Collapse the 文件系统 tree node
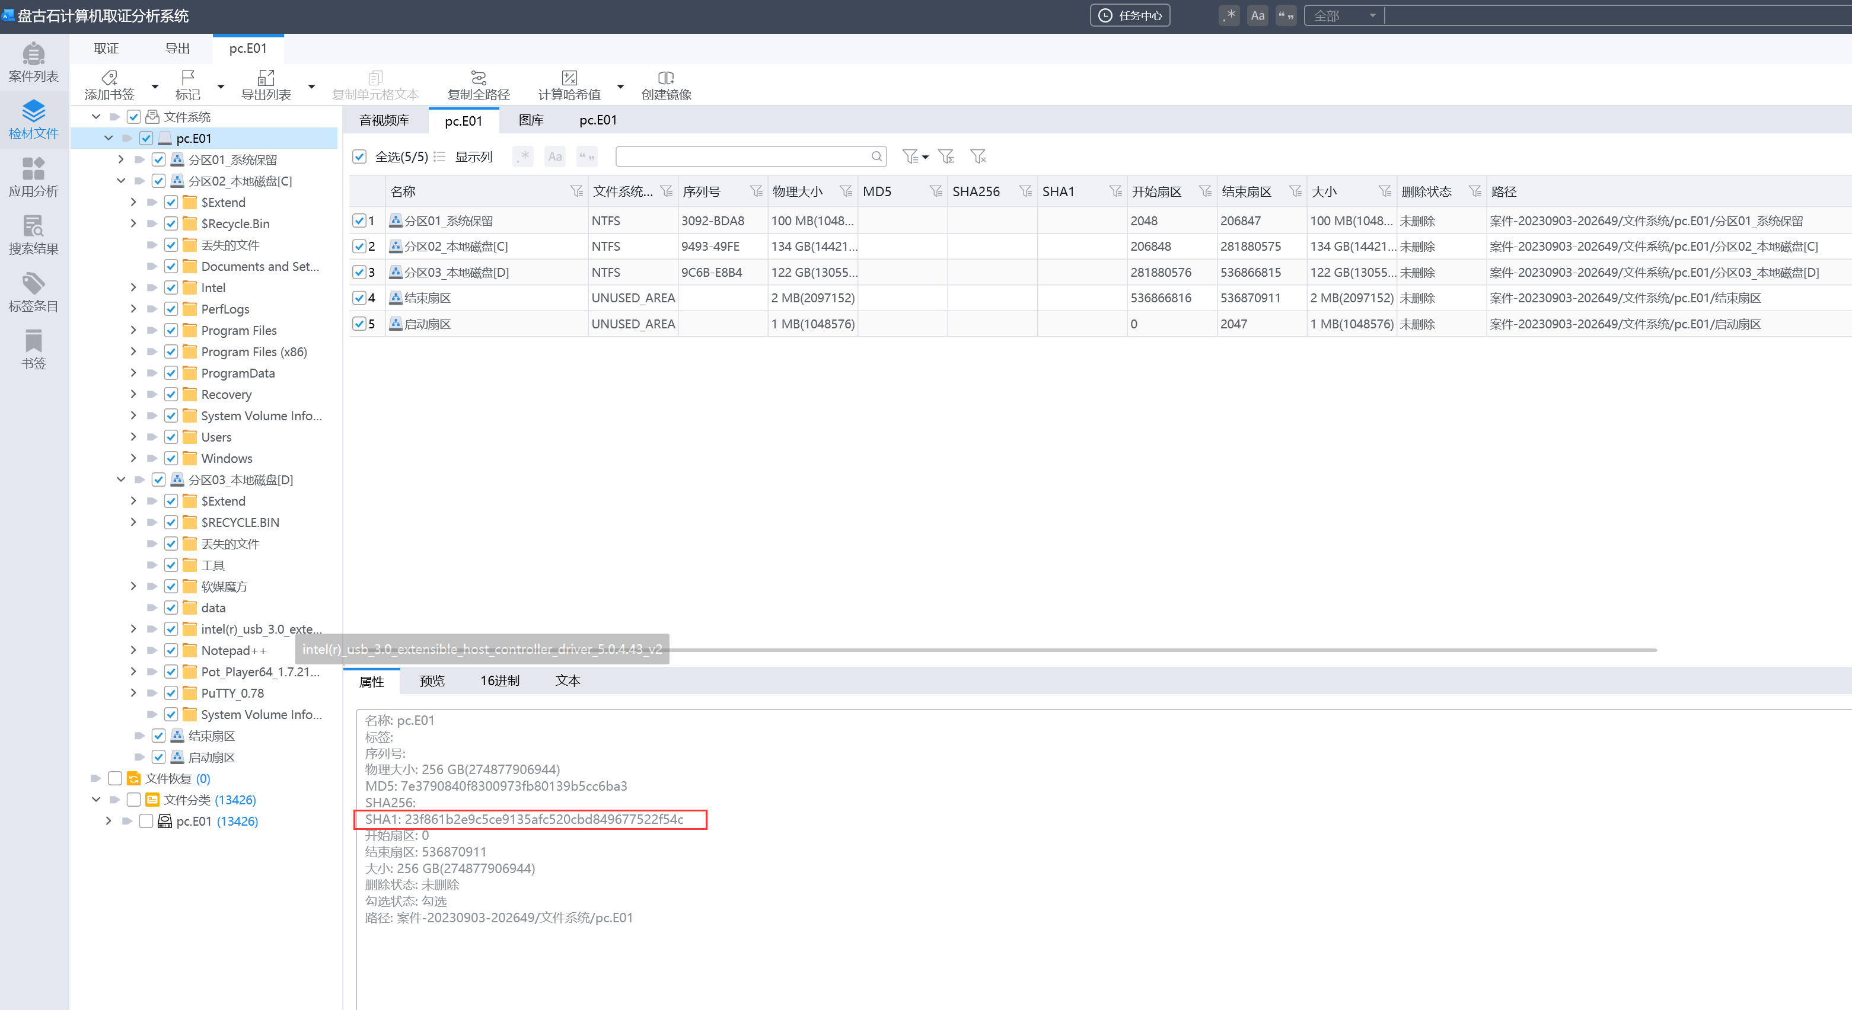Viewport: 1852px width, 1010px height. tap(95, 116)
